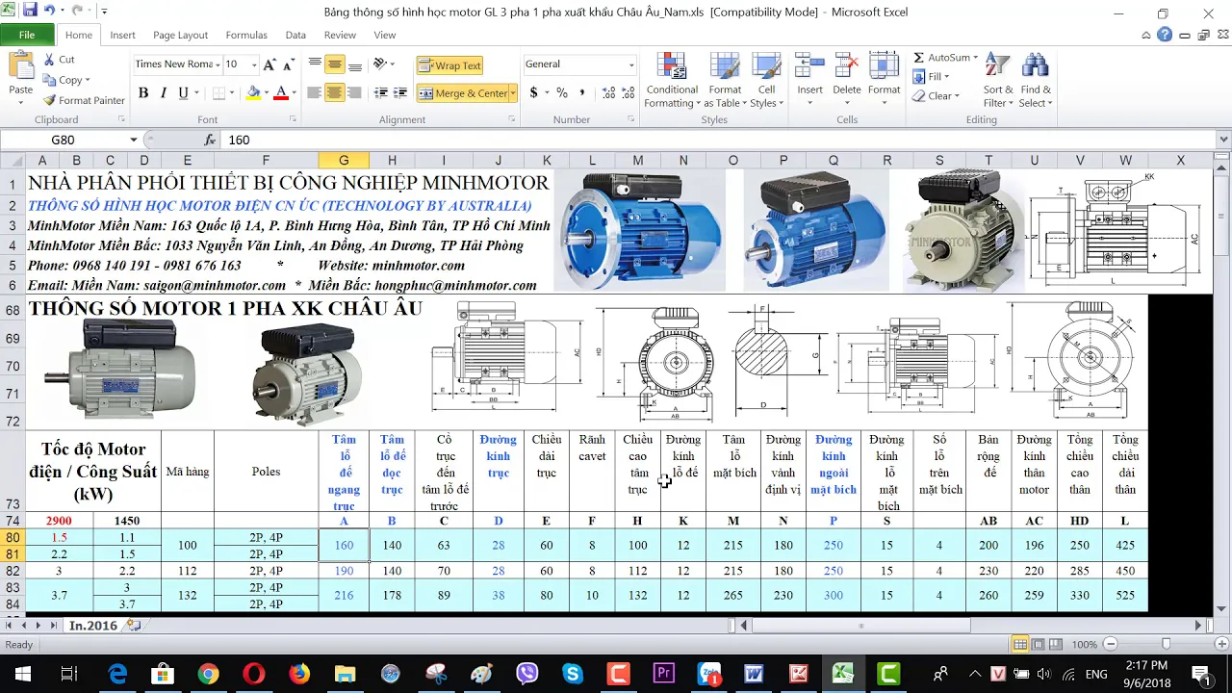Viewport: 1232px width, 693px height.
Task: Click the Borders icon in Font group
Action: pos(219,93)
